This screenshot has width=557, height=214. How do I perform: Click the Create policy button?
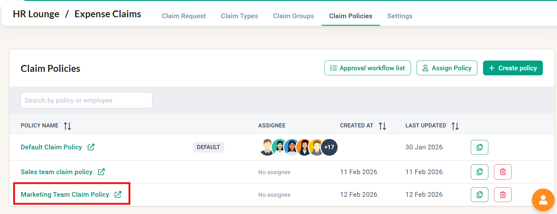513,68
